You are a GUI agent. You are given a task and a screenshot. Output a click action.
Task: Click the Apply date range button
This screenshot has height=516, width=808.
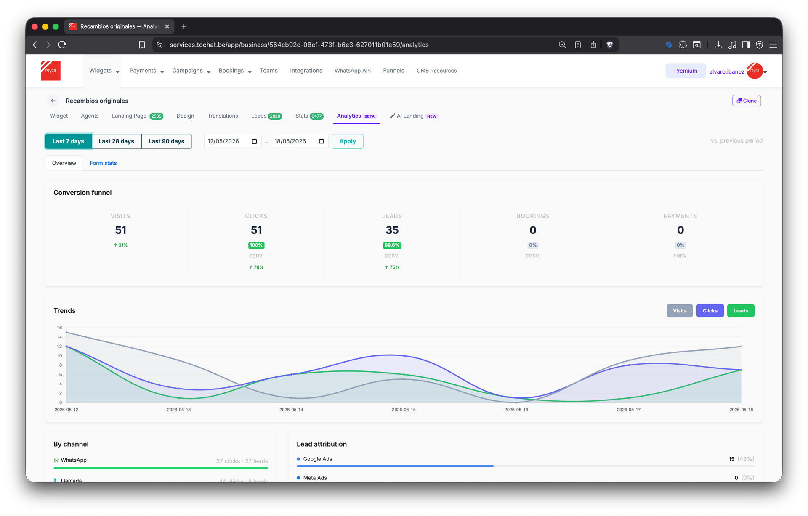click(x=348, y=141)
